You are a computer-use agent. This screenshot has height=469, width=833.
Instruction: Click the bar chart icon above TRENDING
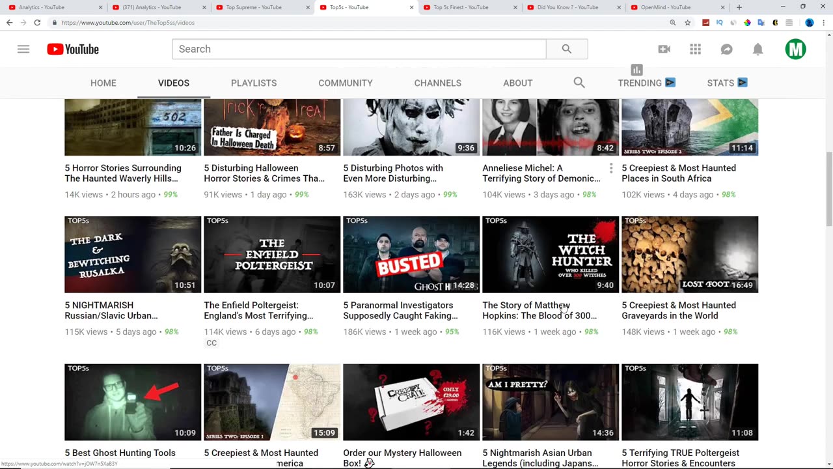(x=636, y=70)
